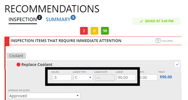Switch to the Summary tab
Viewport: 188px width, 100px height.
tap(58, 20)
